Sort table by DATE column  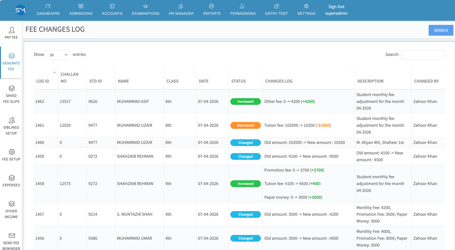tap(212, 78)
